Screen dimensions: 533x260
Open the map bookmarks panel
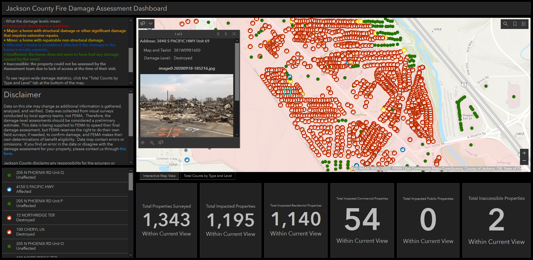[515, 24]
